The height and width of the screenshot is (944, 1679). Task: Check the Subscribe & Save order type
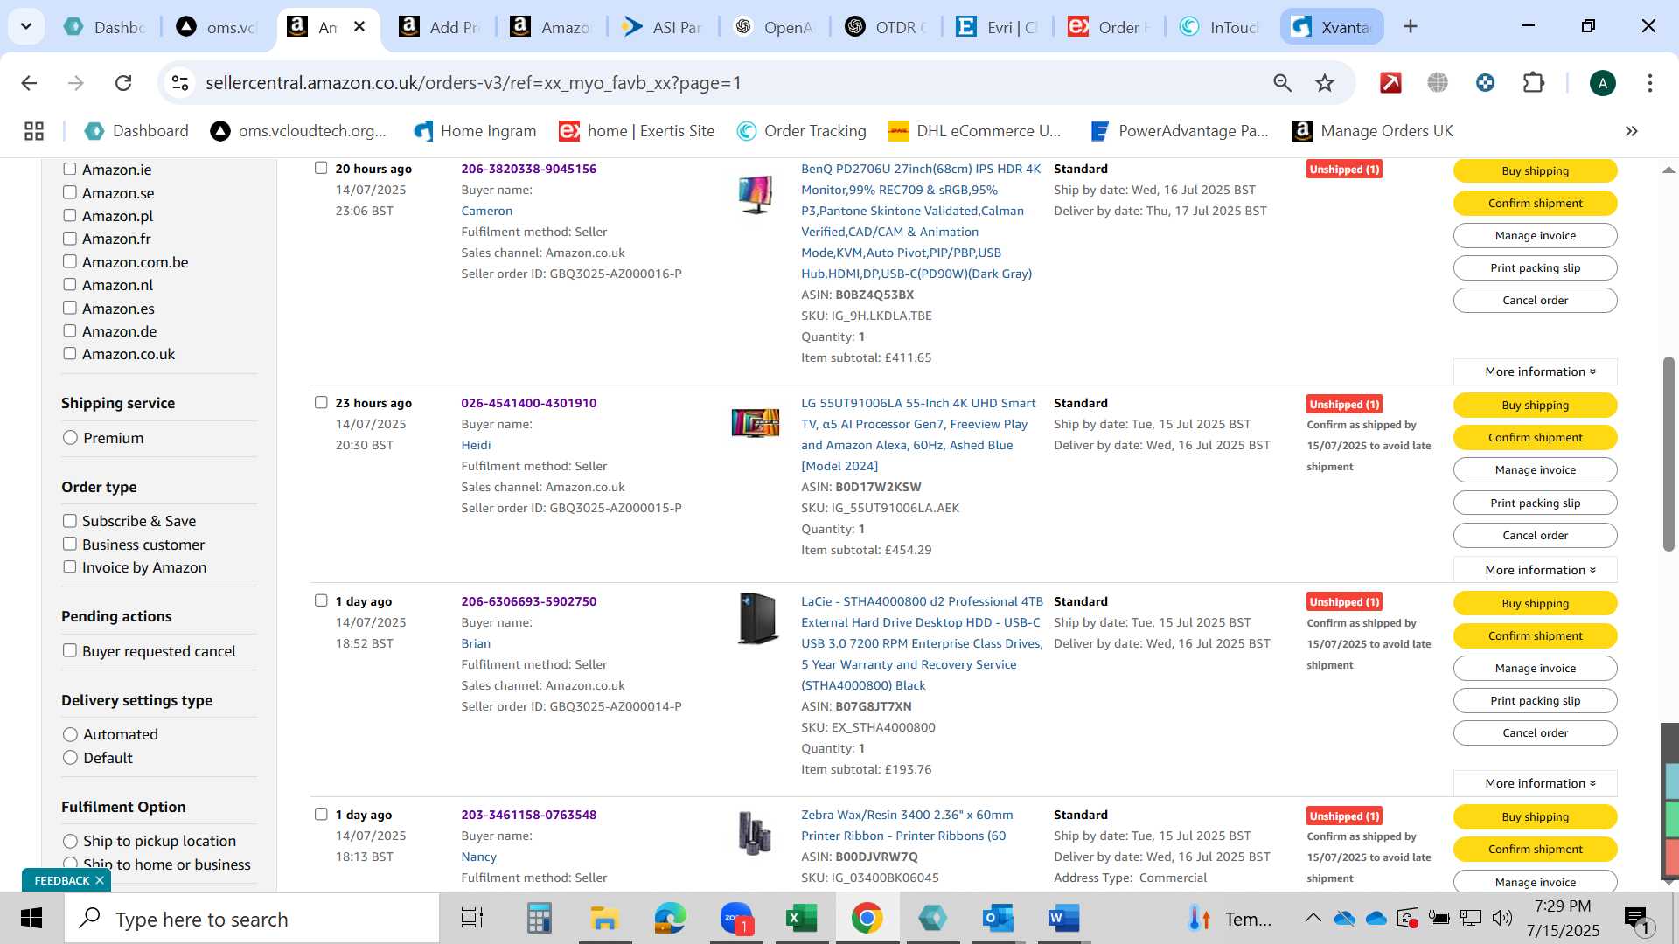coord(70,521)
